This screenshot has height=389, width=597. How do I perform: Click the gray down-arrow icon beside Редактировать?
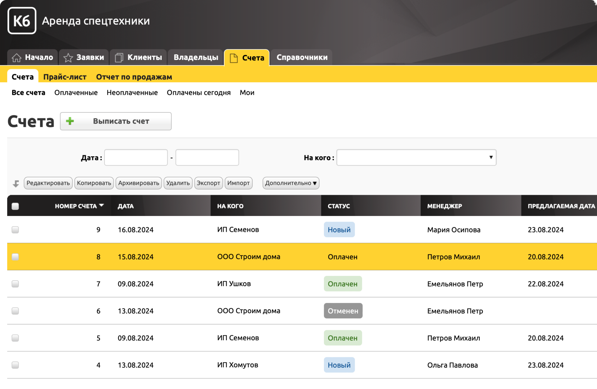16,184
